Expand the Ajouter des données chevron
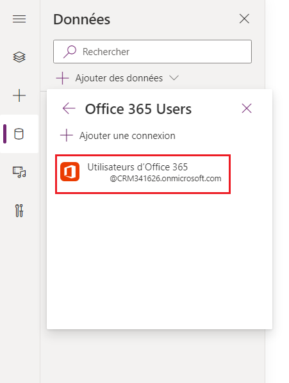 [x=174, y=78]
